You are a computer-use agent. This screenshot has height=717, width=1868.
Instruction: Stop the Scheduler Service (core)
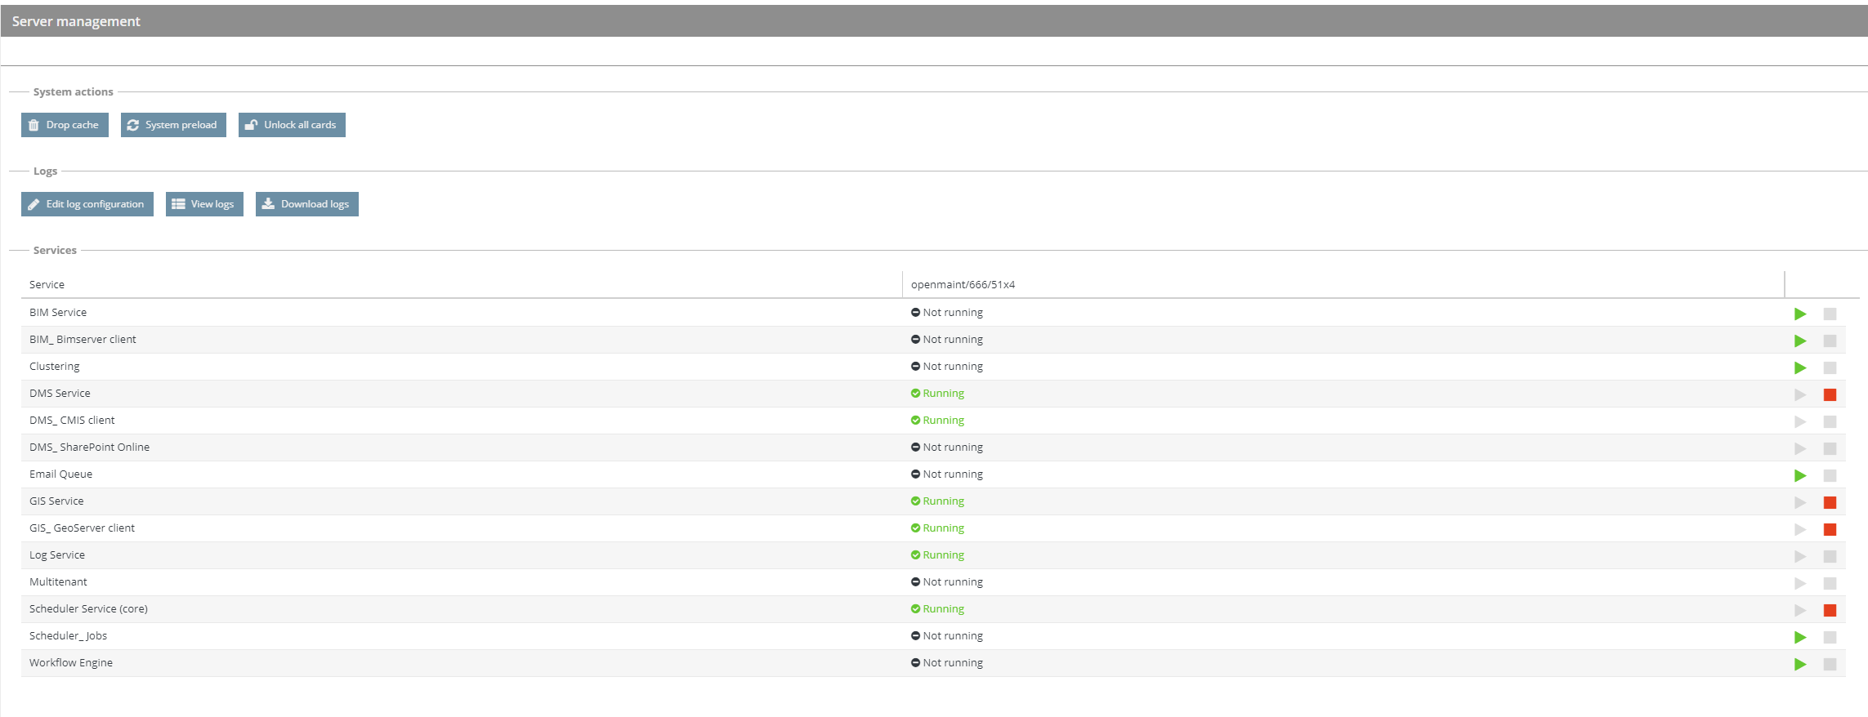(1830, 610)
